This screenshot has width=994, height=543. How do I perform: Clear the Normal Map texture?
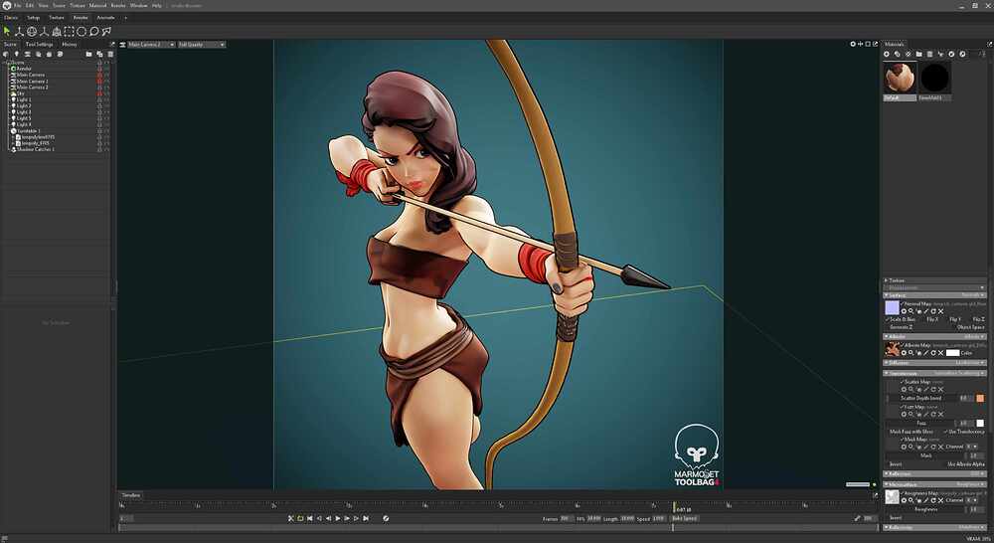(940, 311)
